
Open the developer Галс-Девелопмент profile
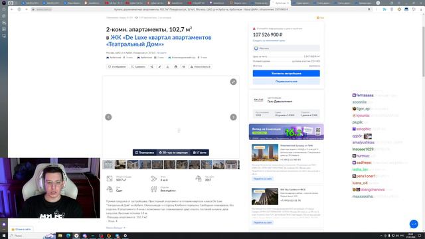pyautogui.click(x=280, y=102)
